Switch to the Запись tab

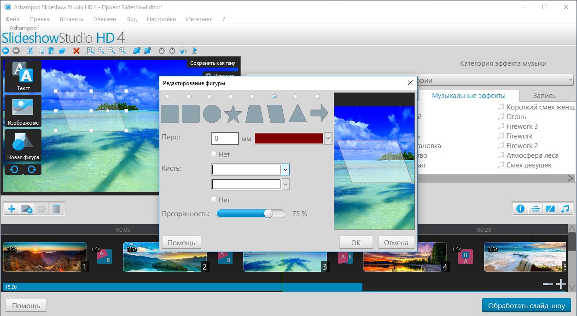pos(544,96)
